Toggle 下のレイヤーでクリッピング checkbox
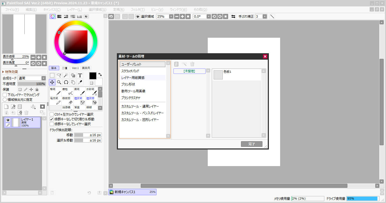Image resolution: width=386 pixels, height=203 pixels. coord(5,95)
